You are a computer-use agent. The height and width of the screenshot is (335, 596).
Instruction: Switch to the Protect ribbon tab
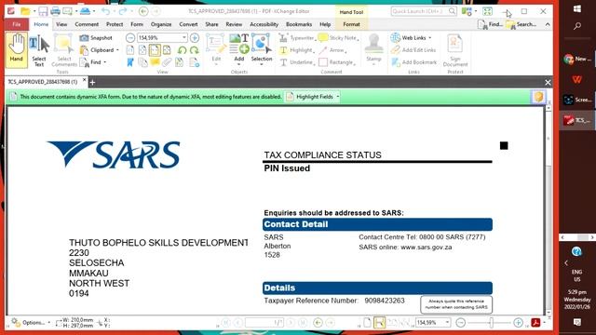pyautogui.click(x=115, y=24)
